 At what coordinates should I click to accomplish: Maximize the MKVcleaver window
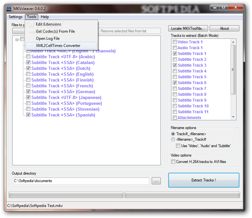(x=224, y=7)
